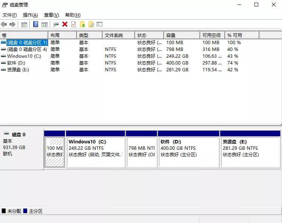Click the Forward arrow toolbar icon
Image resolution: width=282 pixels, height=223 pixels.
12,24
